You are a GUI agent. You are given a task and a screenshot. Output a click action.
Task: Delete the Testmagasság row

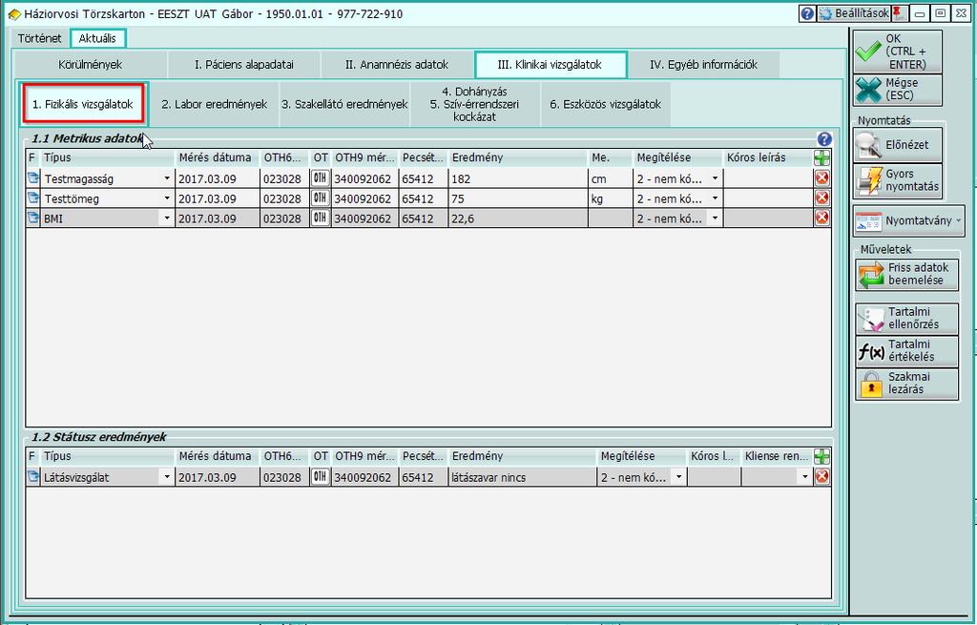click(x=821, y=178)
